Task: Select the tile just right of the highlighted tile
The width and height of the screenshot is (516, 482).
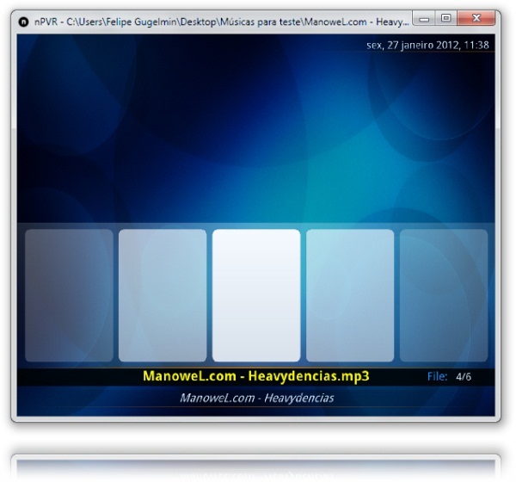Action: pyautogui.click(x=350, y=295)
